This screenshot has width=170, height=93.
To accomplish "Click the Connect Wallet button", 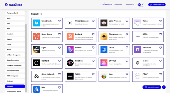I will pyautogui.click(x=157, y=5).
